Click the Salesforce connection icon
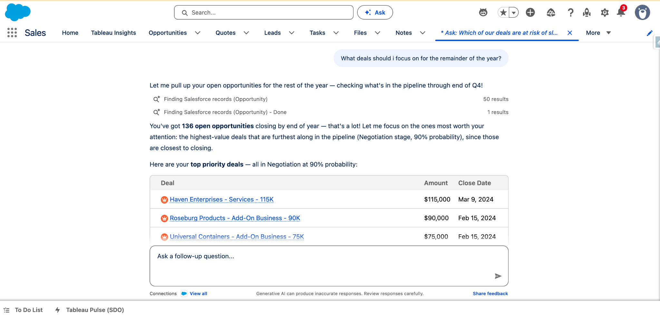Viewport: 660px width, 315px height. pos(184,293)
